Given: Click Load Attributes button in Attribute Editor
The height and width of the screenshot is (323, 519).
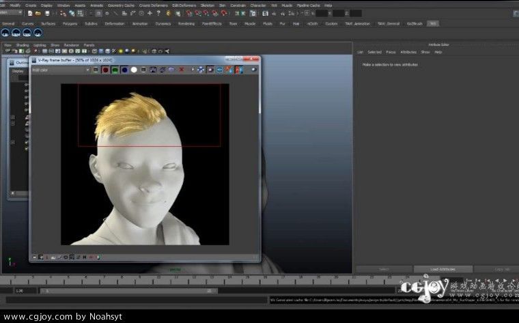Looking at the screenshot, I should [x=443, y=269].
